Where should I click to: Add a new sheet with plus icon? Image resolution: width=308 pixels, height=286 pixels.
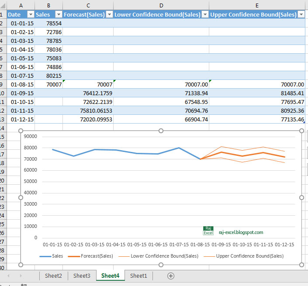pos(171,276)
